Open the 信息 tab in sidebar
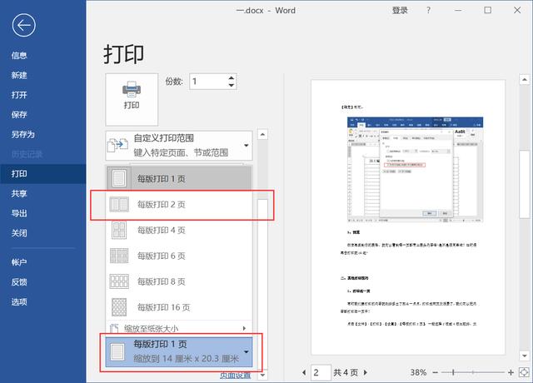The image size is (533, 383). point(19,56)
